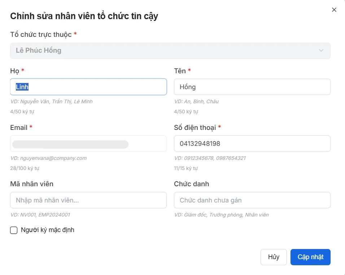Click the Chức danh label
The height and width of the screenshot is (275, 345).
coord(191,184)
